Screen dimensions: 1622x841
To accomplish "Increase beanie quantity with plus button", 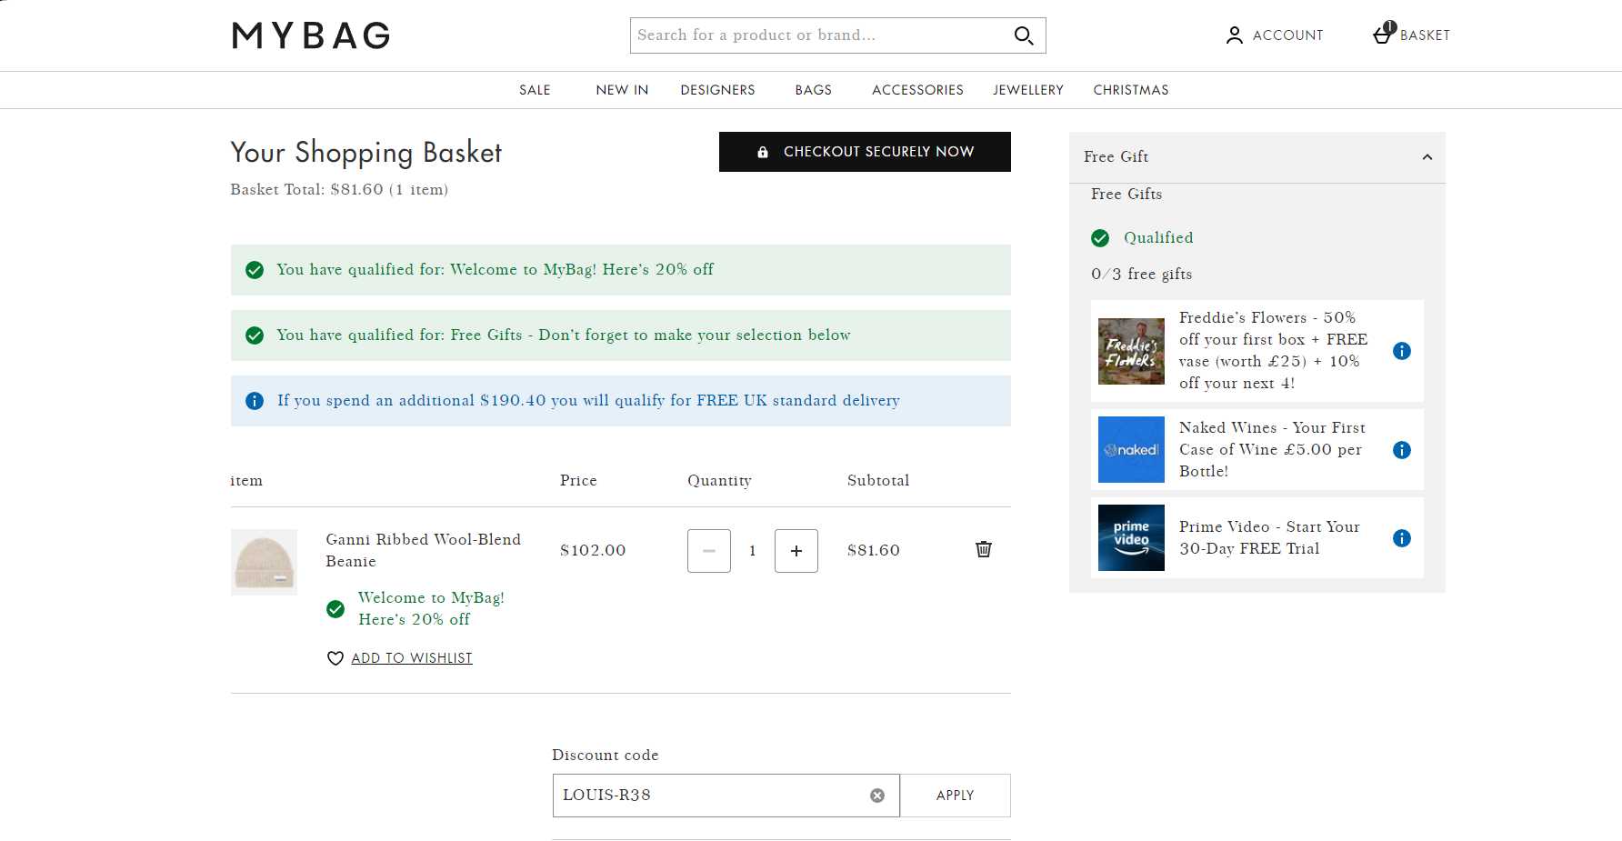I will coord(796,551).
